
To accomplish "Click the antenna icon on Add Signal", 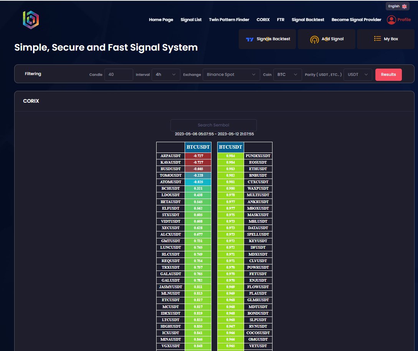I will pyautogui.click(x=314, y=39).
